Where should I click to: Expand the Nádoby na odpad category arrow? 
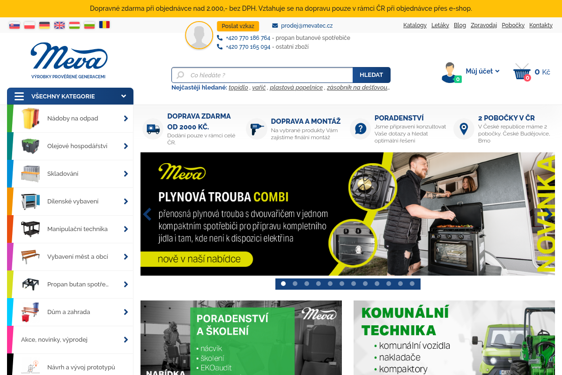pyautogui.click(x=126, y=119)
